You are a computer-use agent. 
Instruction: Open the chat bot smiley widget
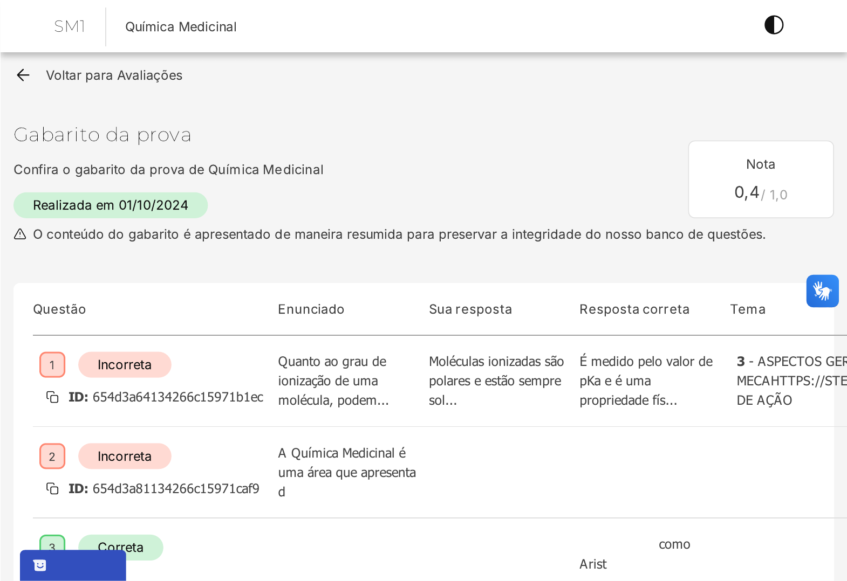coord(40,565)
